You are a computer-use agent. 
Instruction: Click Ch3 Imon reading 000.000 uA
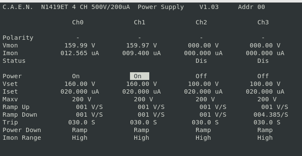pyautogui.click(x=265, y=53)
